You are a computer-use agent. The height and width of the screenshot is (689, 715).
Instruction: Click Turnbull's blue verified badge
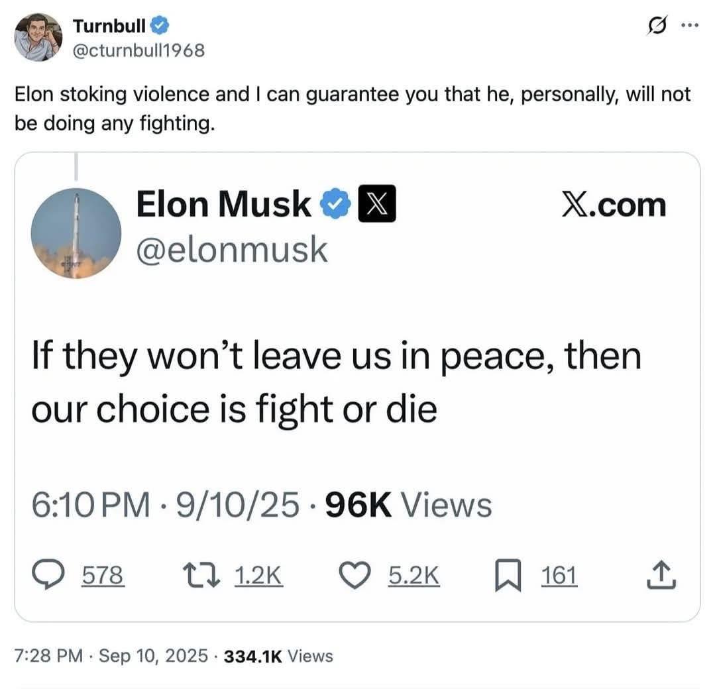click(160, 26)
